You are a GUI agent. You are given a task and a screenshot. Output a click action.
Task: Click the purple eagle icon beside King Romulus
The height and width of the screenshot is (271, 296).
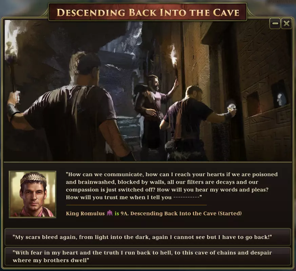click(110, 213)
